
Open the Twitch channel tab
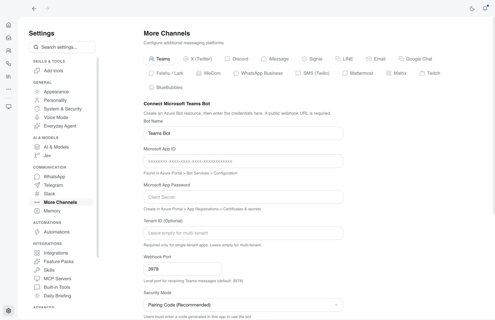tap(430, 73)
